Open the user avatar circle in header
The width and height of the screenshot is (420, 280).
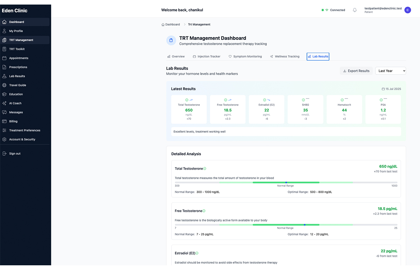pyautogui.click(x=407, y=10)
